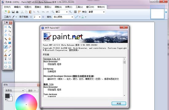The image size is (169, 110).
Task: Open the 帮助(H) menu
Action: point(101,7)
